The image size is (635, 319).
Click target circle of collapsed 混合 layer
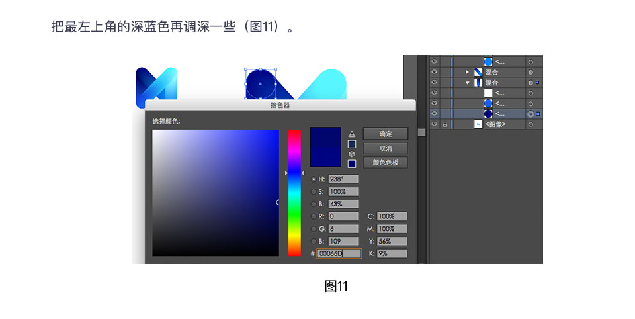click(530, 73)
